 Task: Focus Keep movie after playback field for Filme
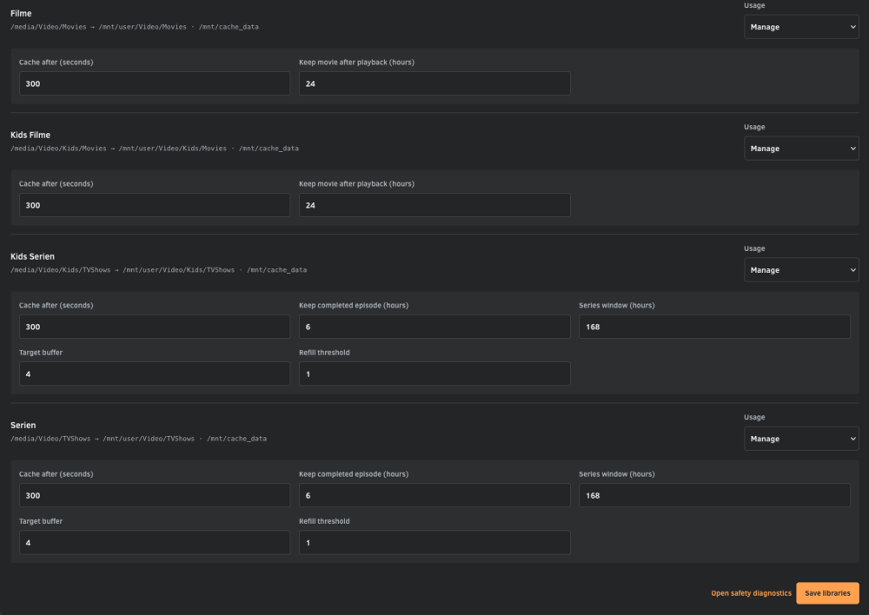point(434,83)
